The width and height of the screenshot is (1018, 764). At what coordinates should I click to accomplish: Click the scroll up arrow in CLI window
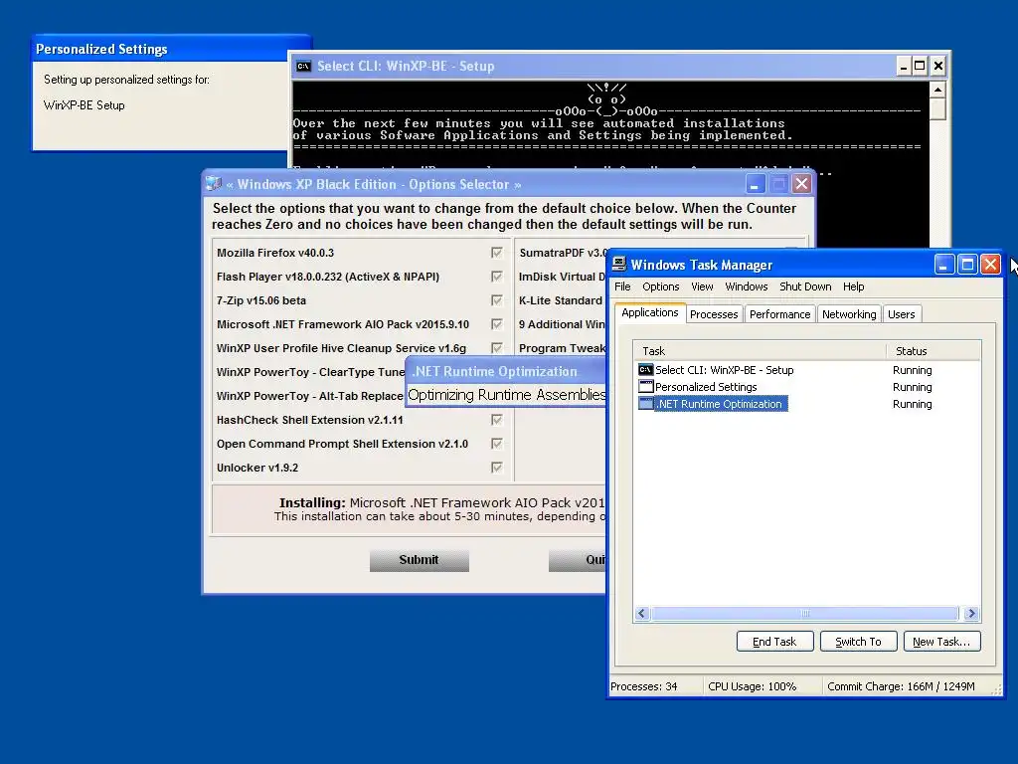coord(937,90)
